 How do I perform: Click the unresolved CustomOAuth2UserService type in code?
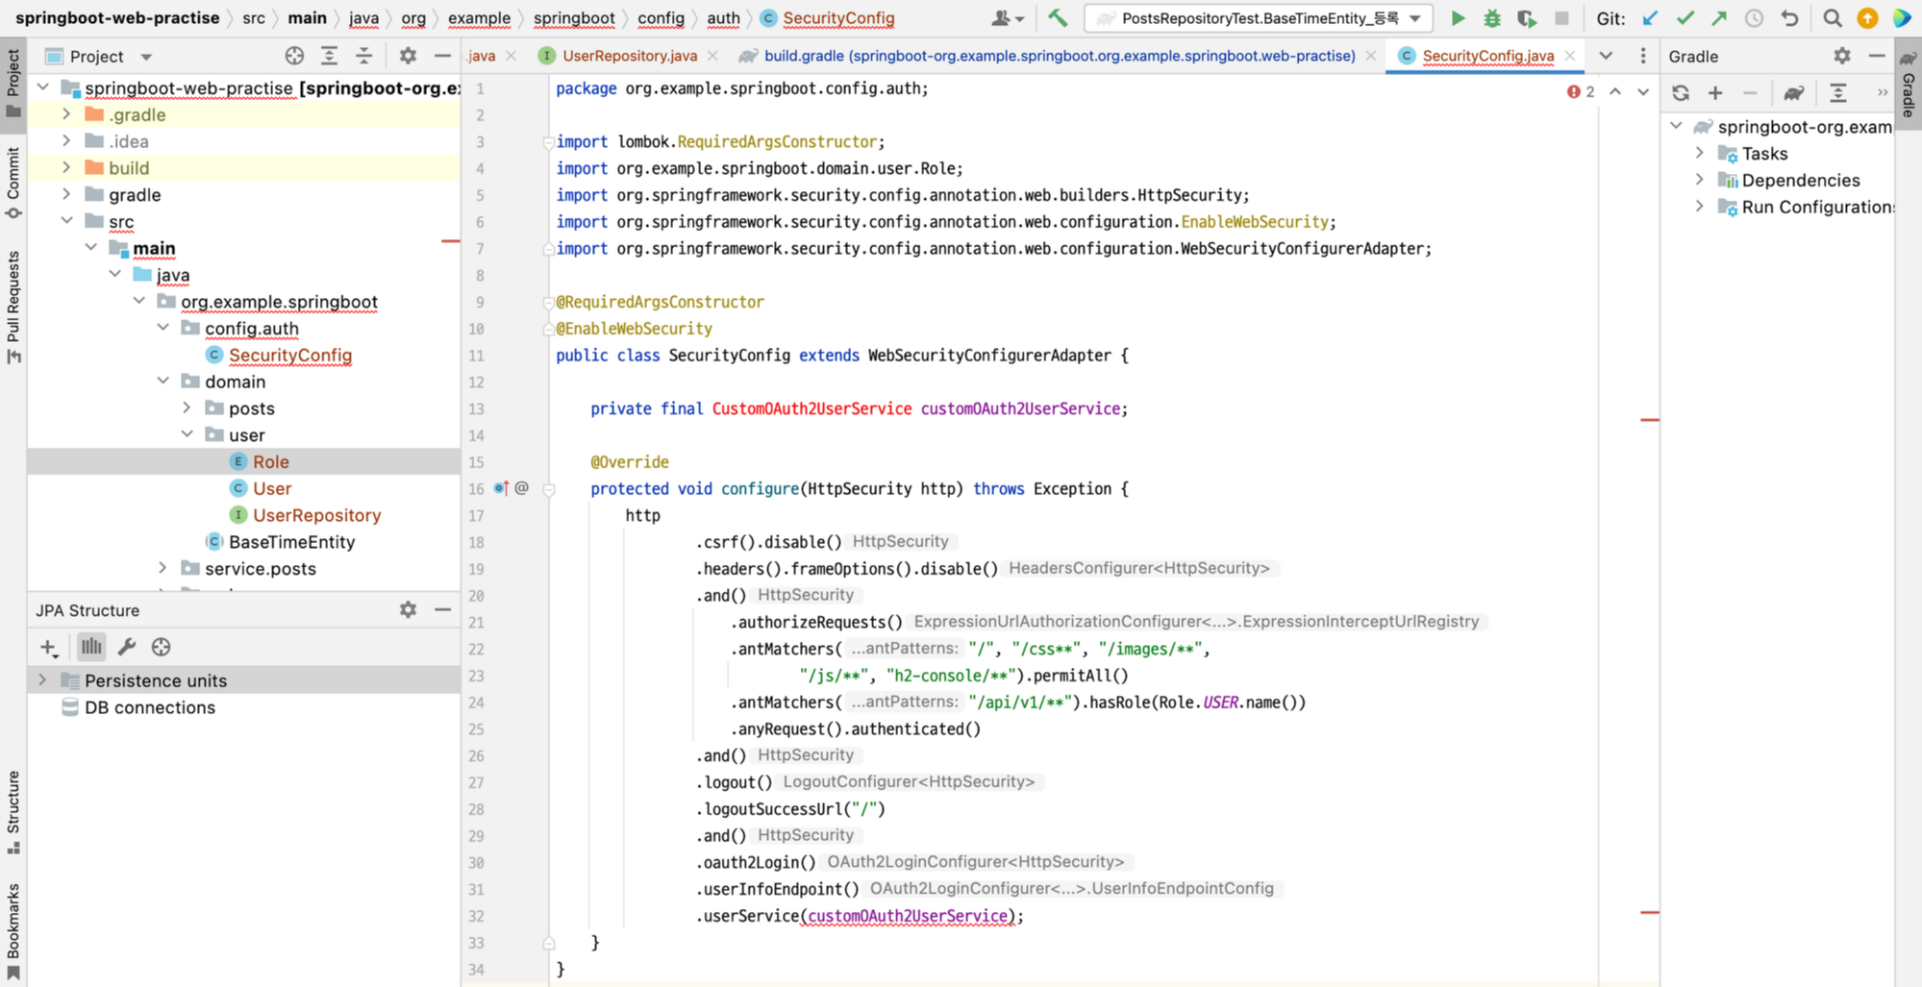(x=811, y=408)
